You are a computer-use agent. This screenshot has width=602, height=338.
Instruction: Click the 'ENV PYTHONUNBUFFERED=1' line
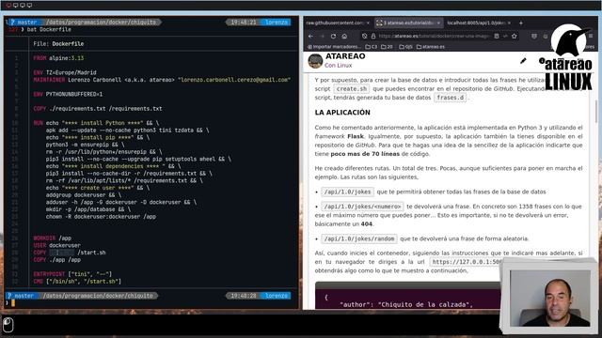68,94
